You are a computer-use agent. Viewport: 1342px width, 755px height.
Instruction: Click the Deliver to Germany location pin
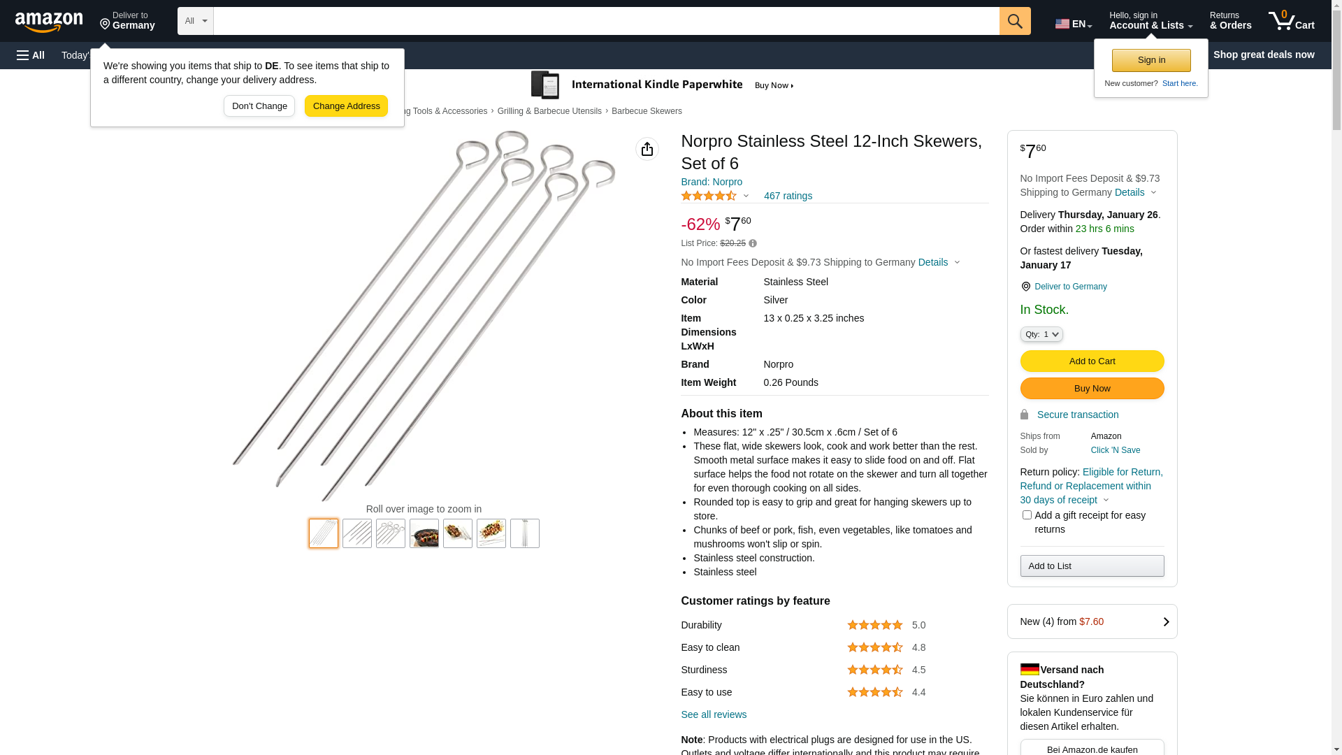(x=1025, y=287)
